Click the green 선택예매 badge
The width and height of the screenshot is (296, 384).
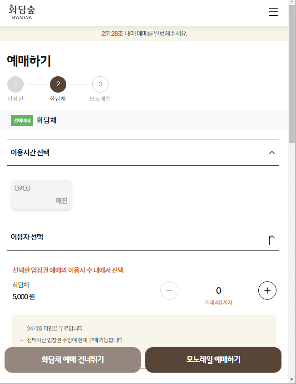22,120
